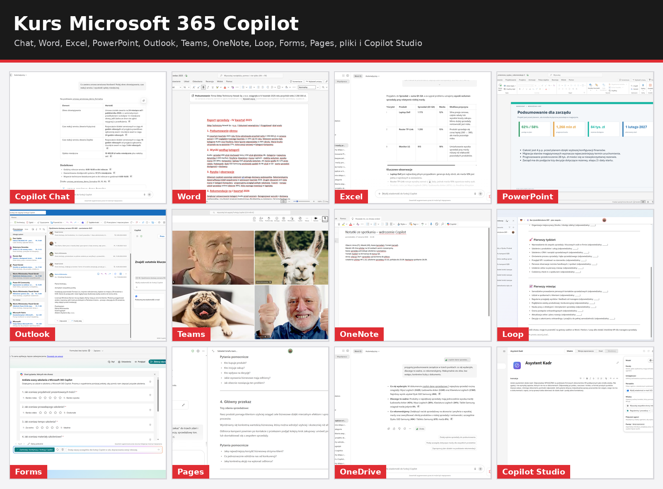Open the Recenzja tab in Word thumbnail

210,82
